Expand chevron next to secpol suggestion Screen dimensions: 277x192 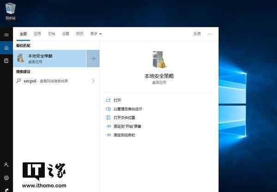(93, 81)
